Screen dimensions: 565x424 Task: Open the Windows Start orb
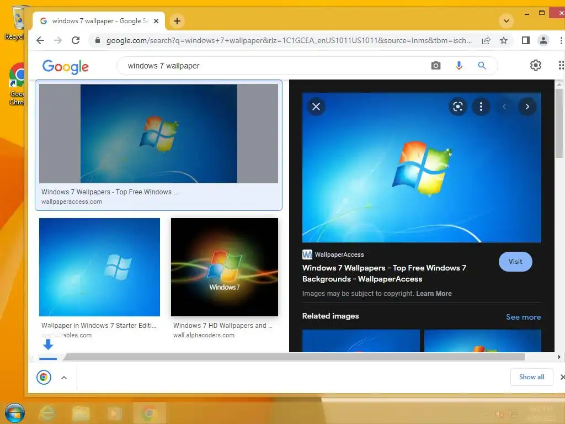pyautogui.click(x=15, y=413)
